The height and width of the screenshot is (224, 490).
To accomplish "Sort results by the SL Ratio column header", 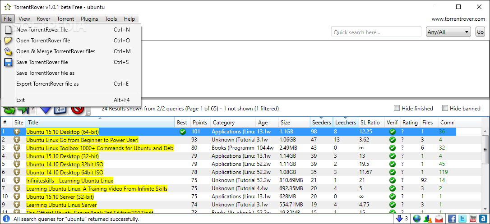I will pyautogui.click(x=371, y=122).
